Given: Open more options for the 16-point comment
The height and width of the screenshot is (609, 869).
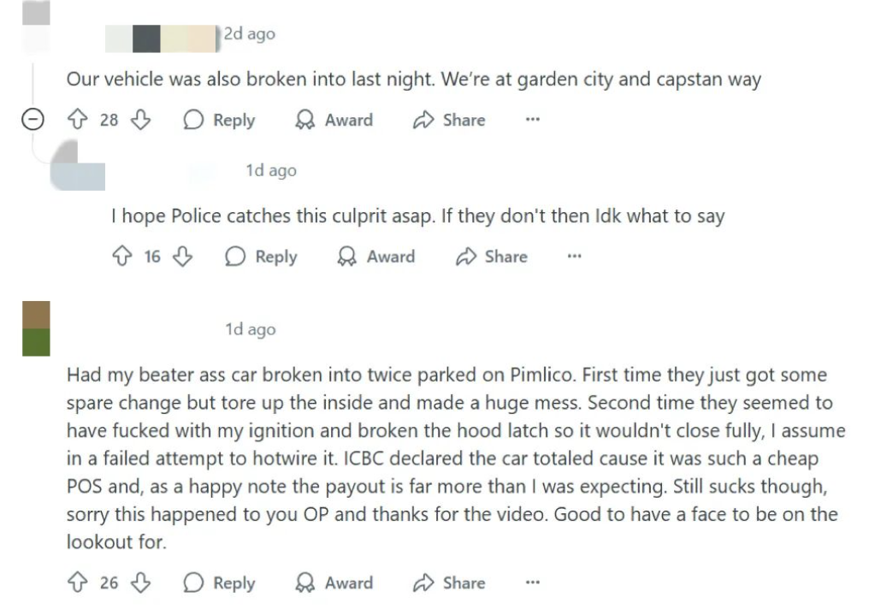Looking at the screenshot, I should tap(575, 256).
